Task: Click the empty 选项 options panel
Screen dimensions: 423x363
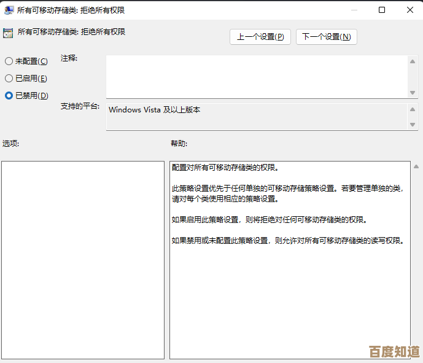Action: click(x=83, y=260)
